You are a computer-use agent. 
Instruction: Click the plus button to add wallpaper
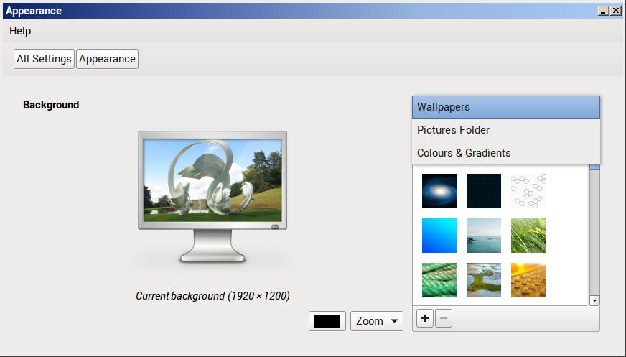tap(424, 318)
